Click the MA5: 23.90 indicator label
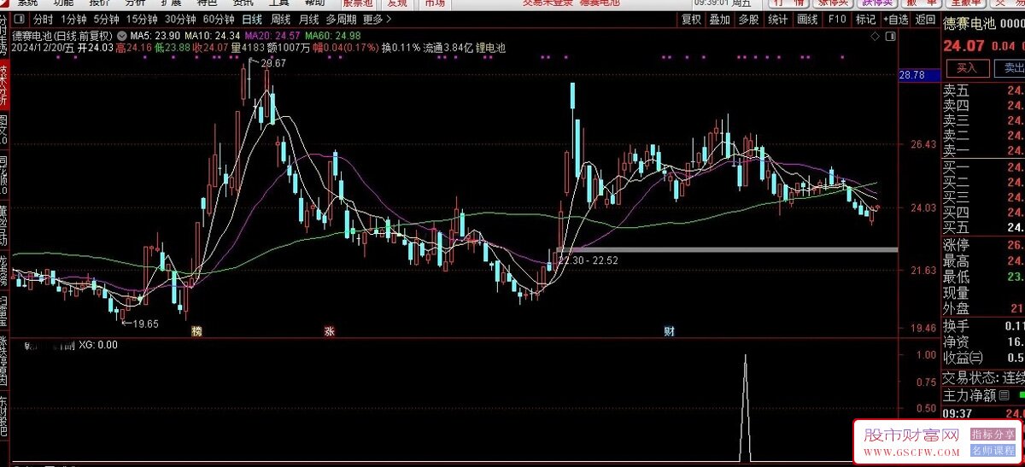 click(x=155, y=36)
